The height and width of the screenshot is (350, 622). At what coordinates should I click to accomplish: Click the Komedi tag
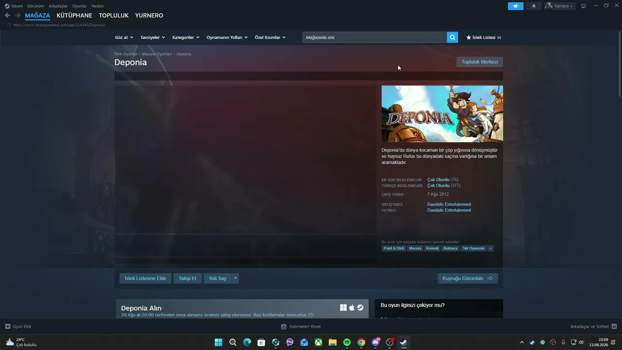pyautogui.click(x=432, y=248)
